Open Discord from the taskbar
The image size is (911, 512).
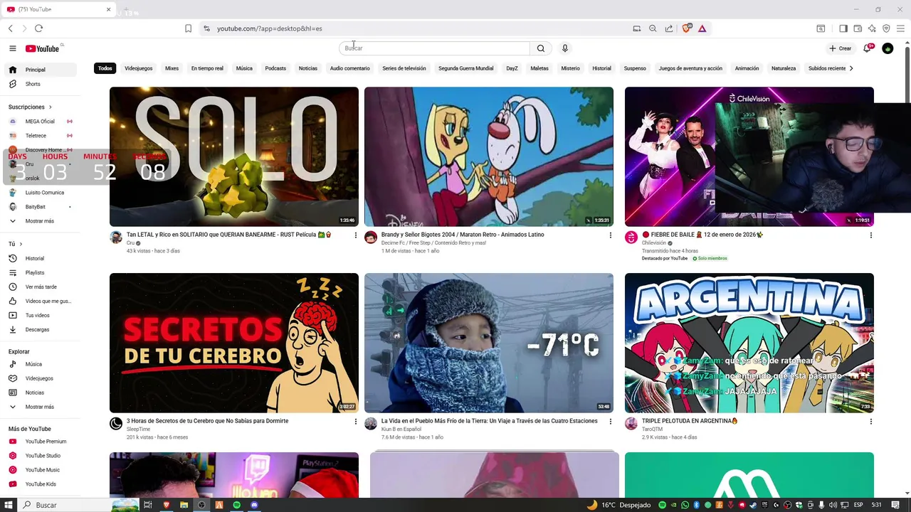tap(254, 505)
